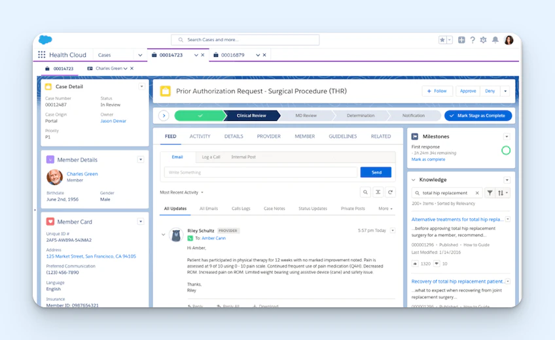The height and width of the screenshot is (340, 555).
Task: Open the Member Details panel menu
Action: click(x=141, y=160)
